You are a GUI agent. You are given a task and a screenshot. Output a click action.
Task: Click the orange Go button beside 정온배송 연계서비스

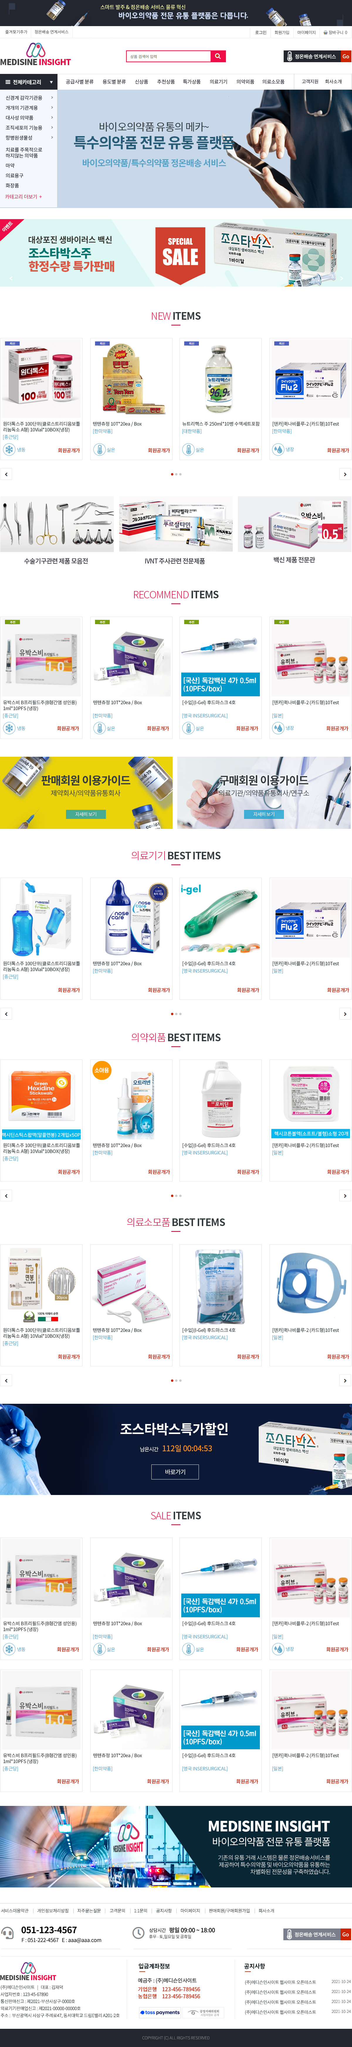coord(346,56)
